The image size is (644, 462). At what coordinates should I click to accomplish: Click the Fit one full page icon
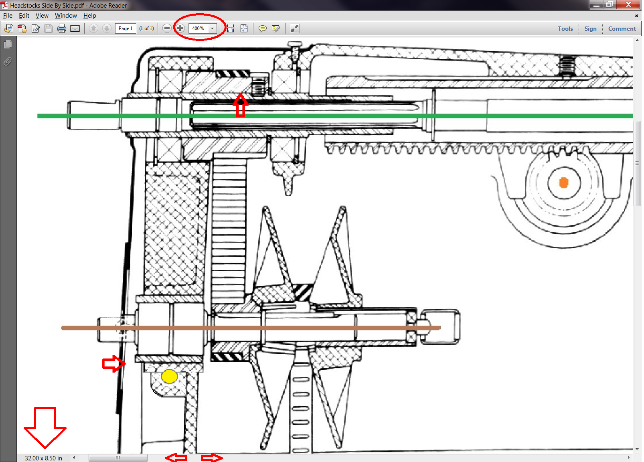coord(244,28)
